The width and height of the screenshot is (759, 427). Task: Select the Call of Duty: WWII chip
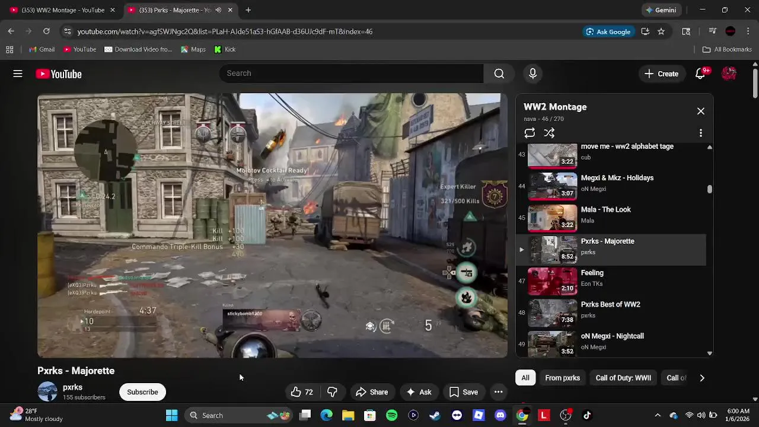623,378
